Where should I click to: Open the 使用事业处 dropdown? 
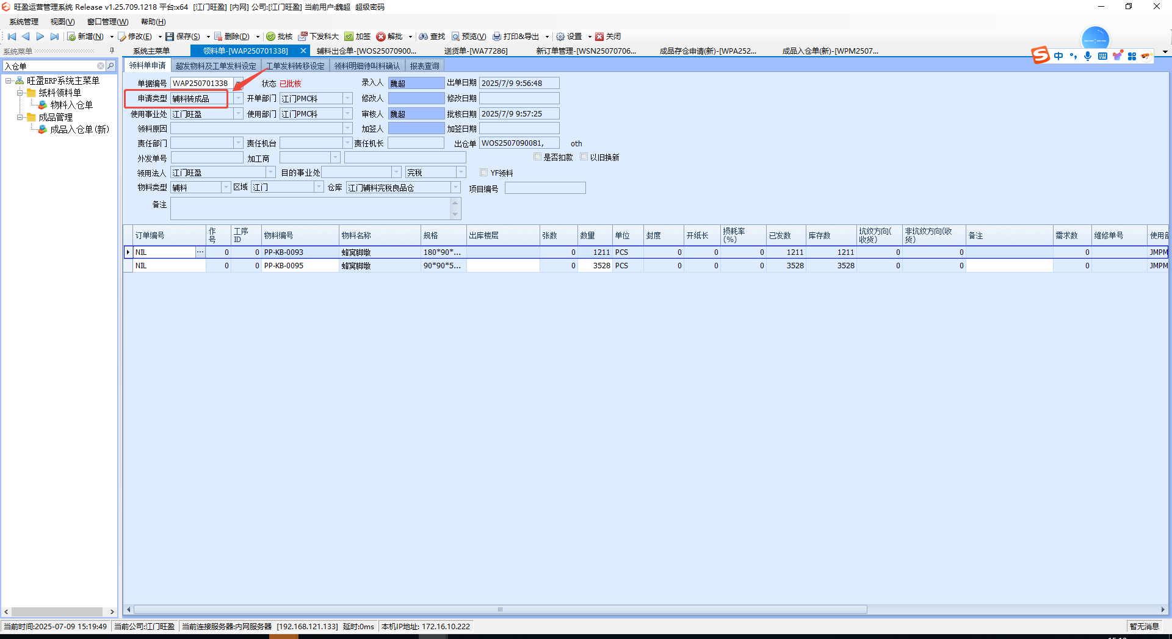tap(239, 113)
